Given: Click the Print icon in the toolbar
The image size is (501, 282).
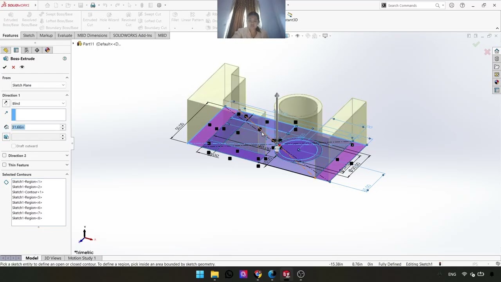Looking at the screenshot, I should pyautogui.click(x=93, y=5).
